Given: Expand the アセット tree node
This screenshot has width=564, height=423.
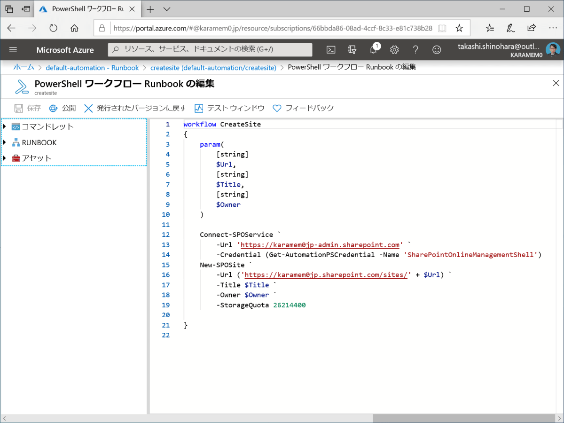Looking at the screenshot, I should [5, 158].
